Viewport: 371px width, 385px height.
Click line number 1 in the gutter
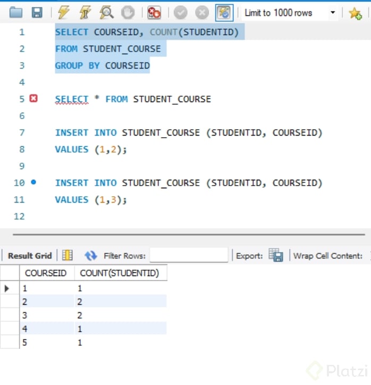(22, 32)
